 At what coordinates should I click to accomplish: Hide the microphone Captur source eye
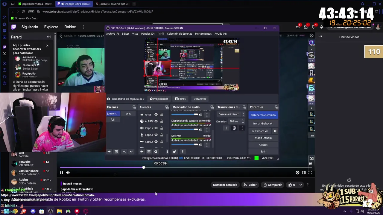pyautogui.click(x=156, y=135)
